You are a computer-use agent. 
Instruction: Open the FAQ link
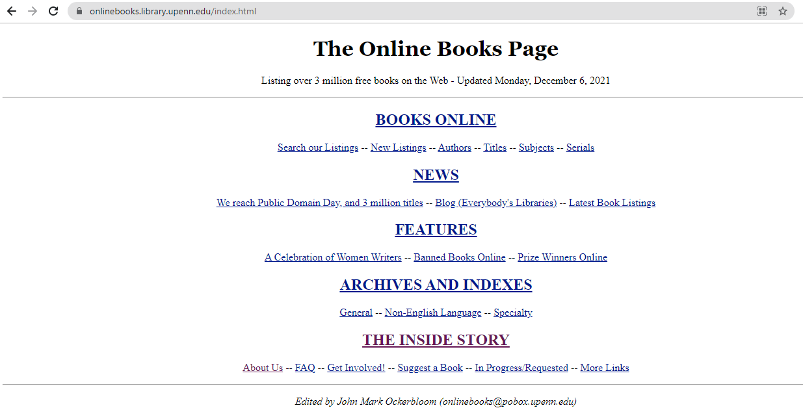[305, 368]
